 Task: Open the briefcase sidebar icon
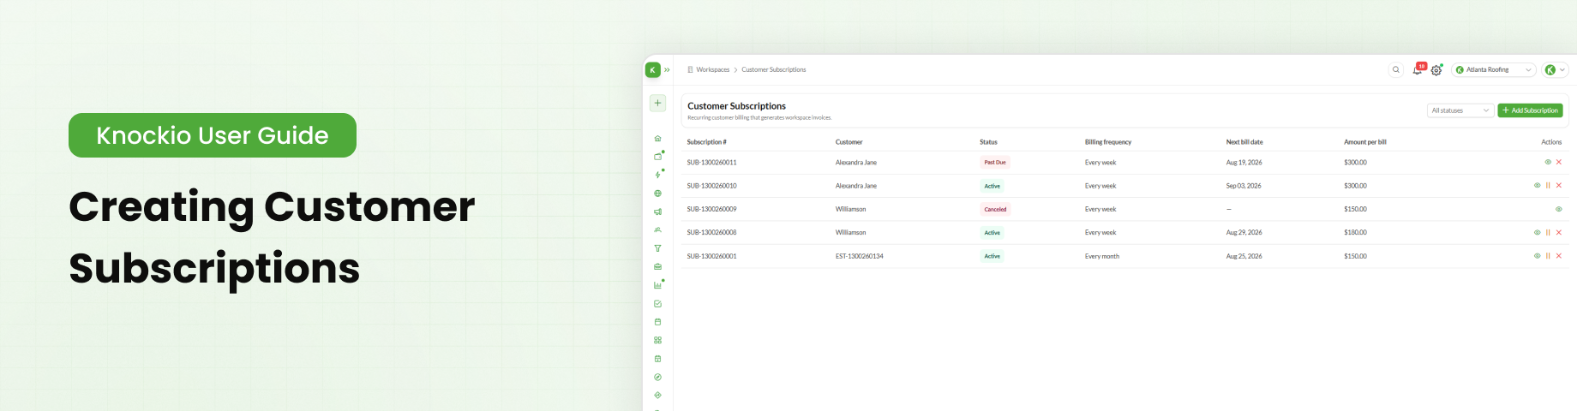(x=657, y=266)
